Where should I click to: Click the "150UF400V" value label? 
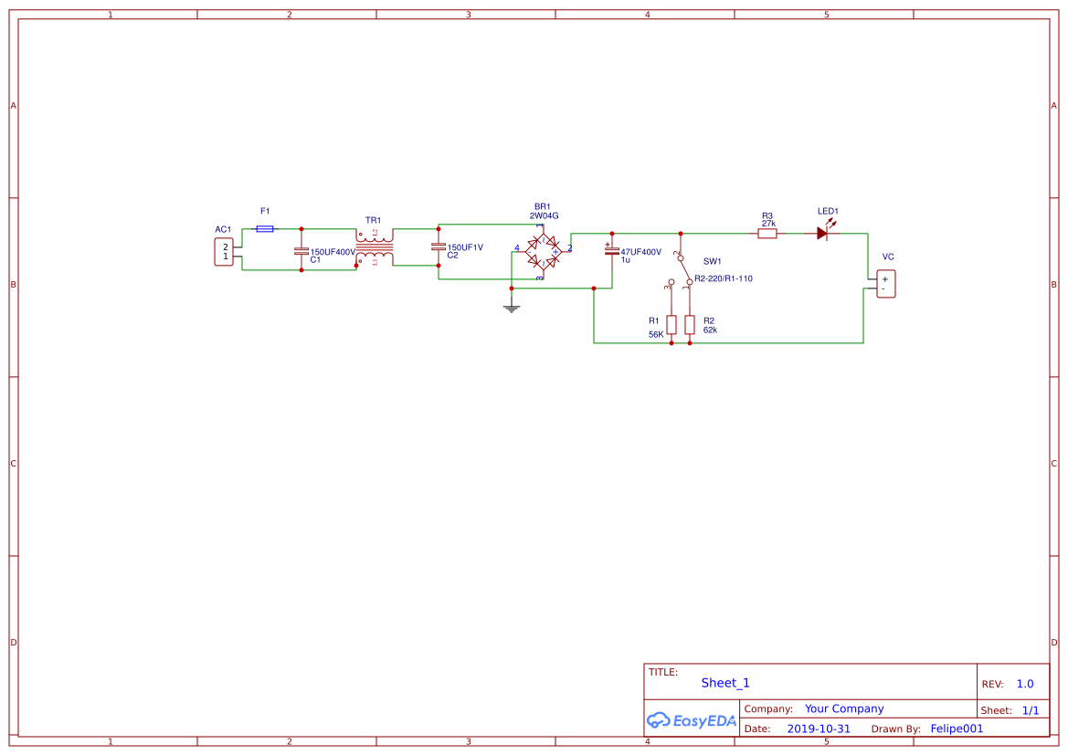[333, 252]
